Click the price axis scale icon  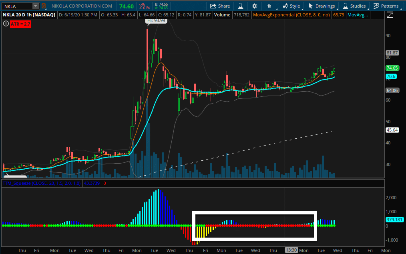[390, 15]
